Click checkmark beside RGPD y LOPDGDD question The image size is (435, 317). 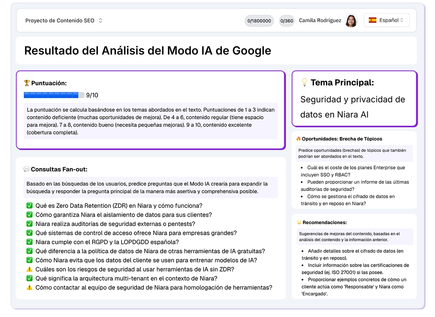point(30,242)
